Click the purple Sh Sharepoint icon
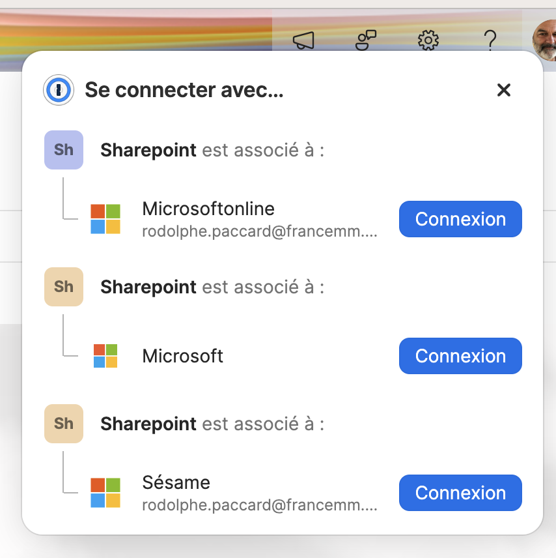This screenshot has height=558, width=556. click(x=64, y=150)
